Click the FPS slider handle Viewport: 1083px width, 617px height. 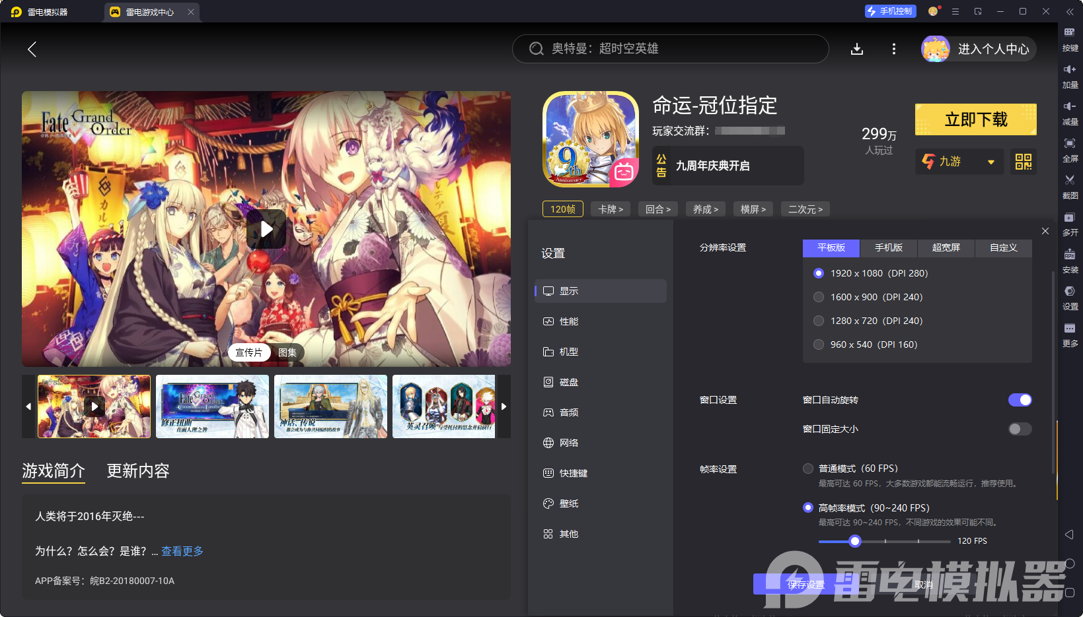[855, 541]
